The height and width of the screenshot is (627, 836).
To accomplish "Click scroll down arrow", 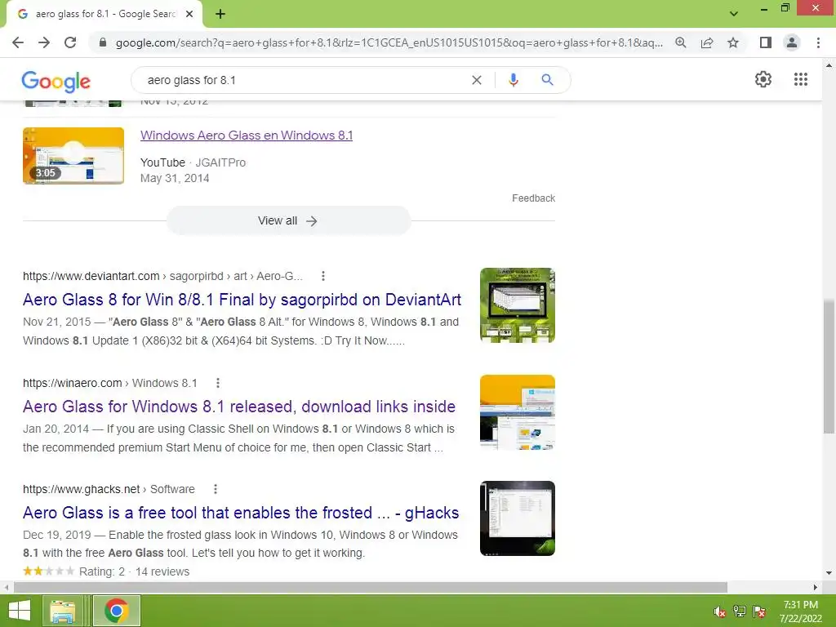I will point(829,574).
